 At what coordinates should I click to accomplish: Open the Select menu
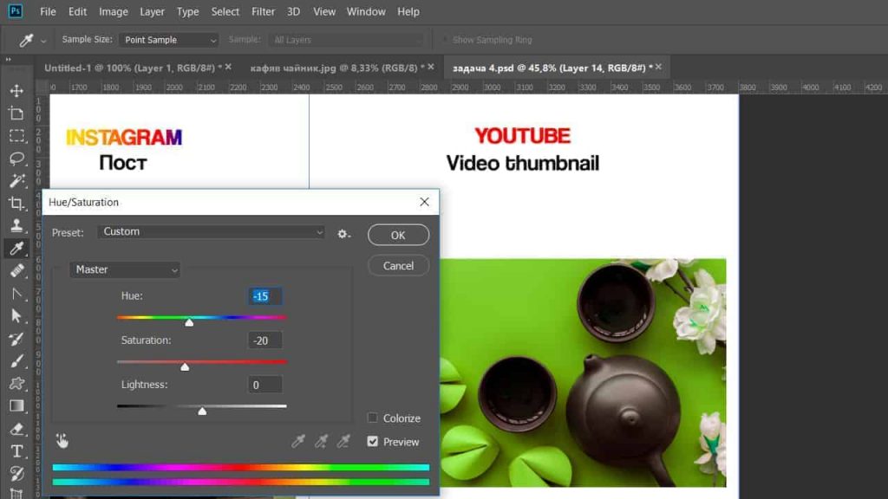225,12
